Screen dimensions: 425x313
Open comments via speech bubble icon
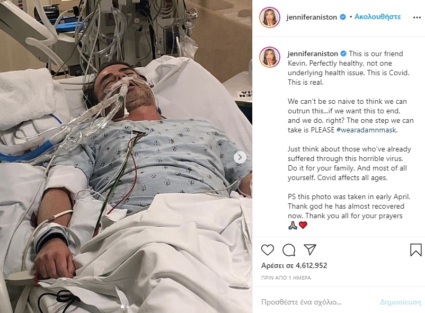tap(289, 250)
